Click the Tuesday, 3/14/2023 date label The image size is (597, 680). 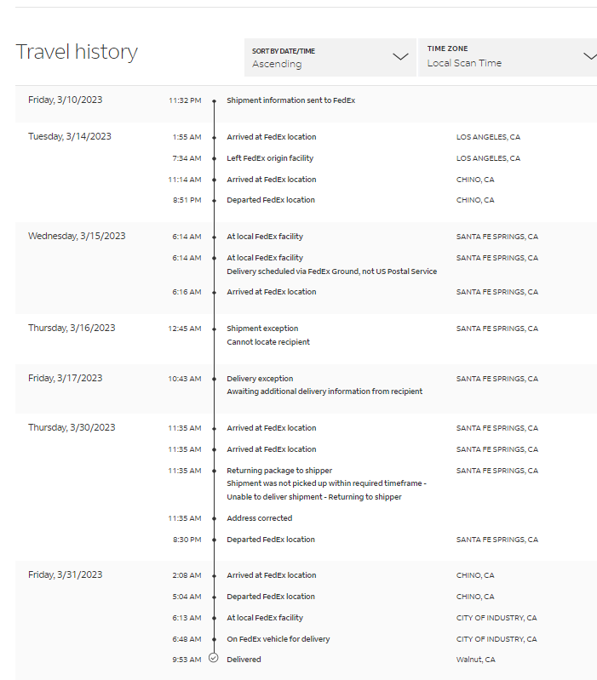[x=70, y=136]
